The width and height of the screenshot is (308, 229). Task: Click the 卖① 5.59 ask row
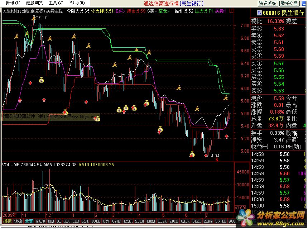[278, 56]
